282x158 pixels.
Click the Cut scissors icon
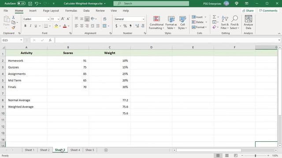(x=13, y=18)
